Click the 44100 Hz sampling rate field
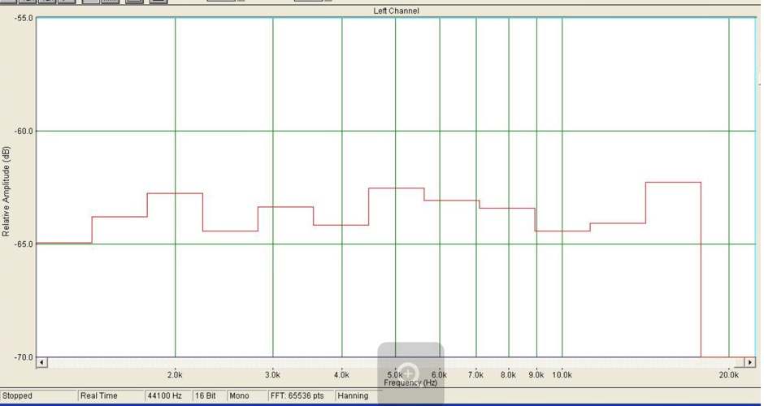 [165, 396]
